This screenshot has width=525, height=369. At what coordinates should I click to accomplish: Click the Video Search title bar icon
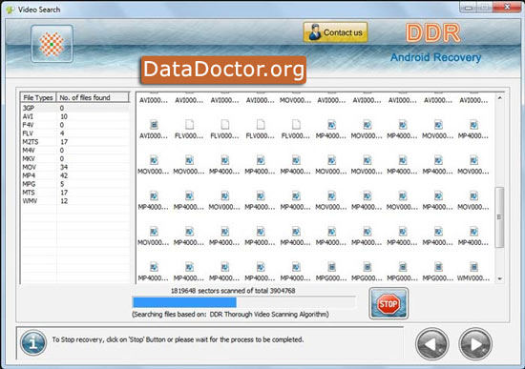pyautogui.click(x=10, y=10)
